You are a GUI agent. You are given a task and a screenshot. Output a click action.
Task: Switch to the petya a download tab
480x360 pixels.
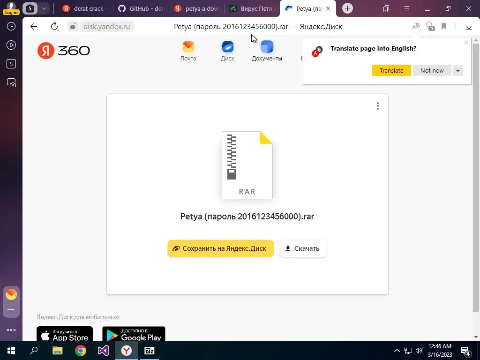196,8
